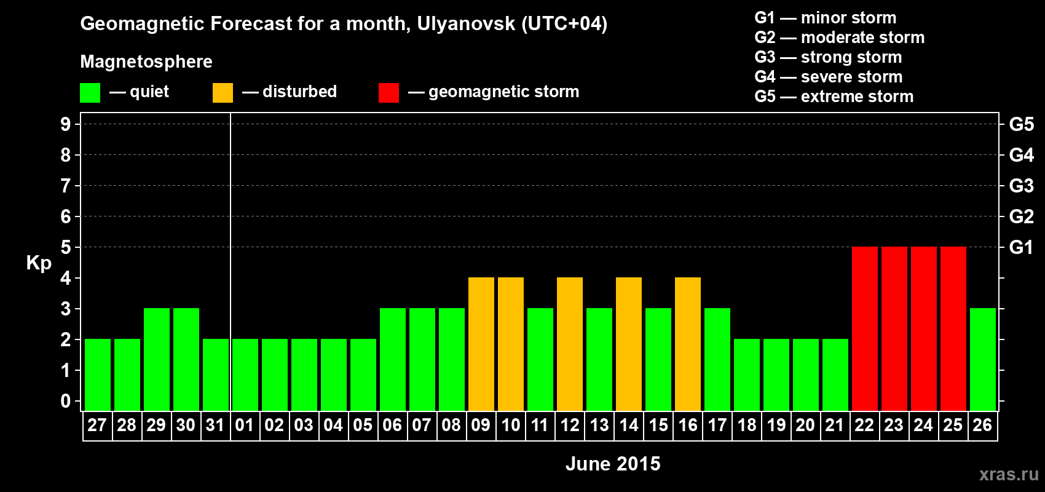Select the red bar for June 24
The width and height of the screenshot is (1045, 492).
(924, 328)
